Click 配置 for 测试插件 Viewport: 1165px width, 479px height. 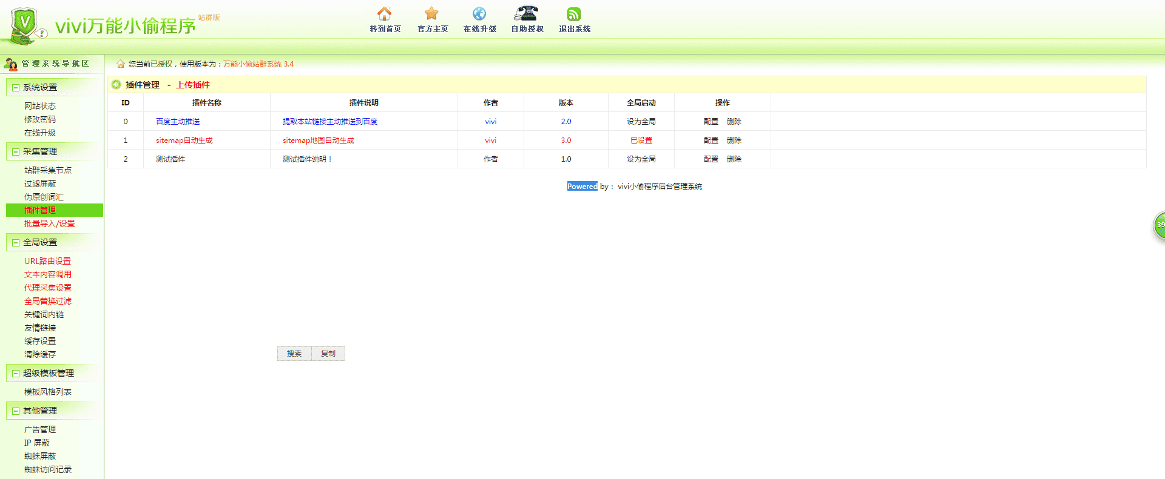[x=711, y=159]
